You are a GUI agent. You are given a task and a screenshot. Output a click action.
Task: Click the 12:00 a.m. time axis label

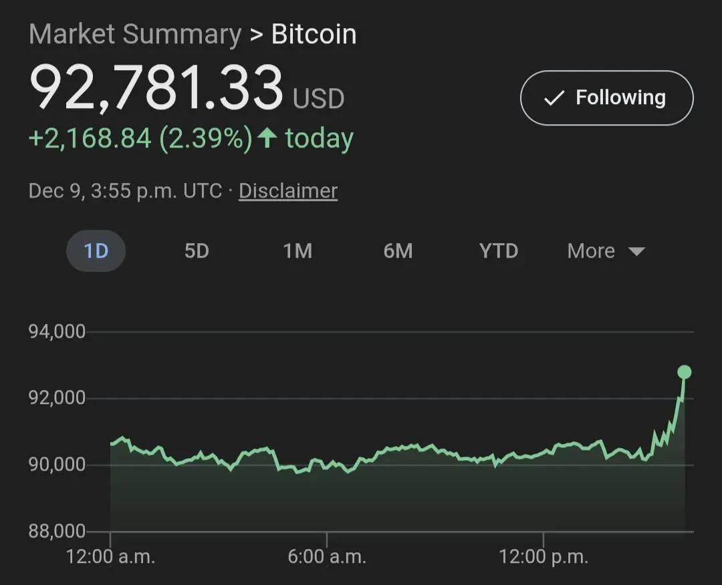pos(110,557)
